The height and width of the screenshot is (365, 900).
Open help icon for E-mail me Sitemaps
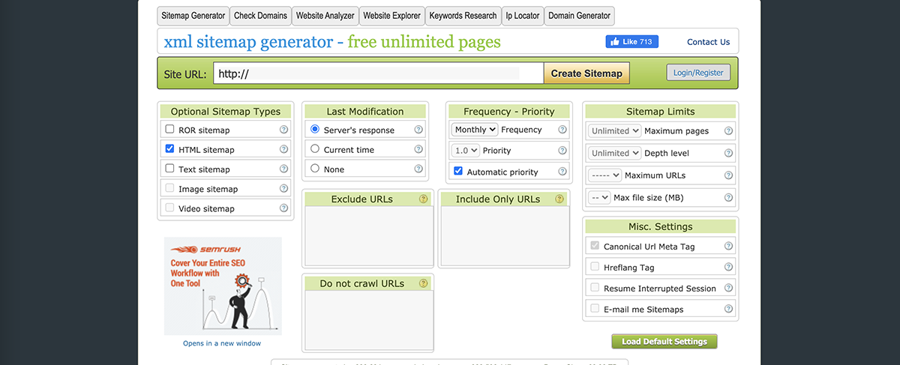click(x=728, y=309)
